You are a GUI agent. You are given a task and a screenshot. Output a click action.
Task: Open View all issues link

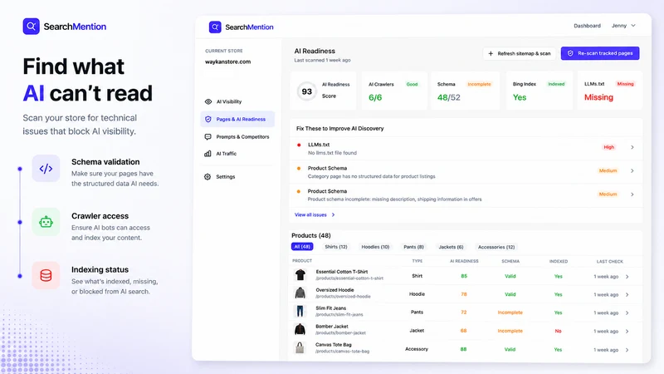[x=315, y=215]
